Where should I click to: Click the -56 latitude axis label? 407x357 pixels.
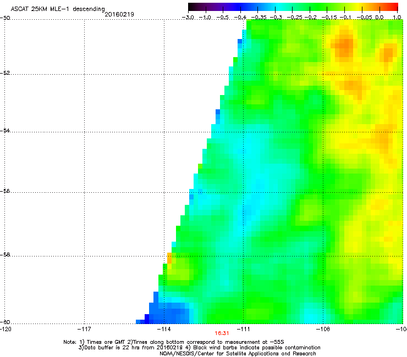[x=5, y=191]
